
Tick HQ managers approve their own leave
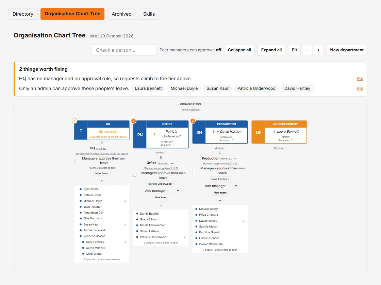pos(76,161)
